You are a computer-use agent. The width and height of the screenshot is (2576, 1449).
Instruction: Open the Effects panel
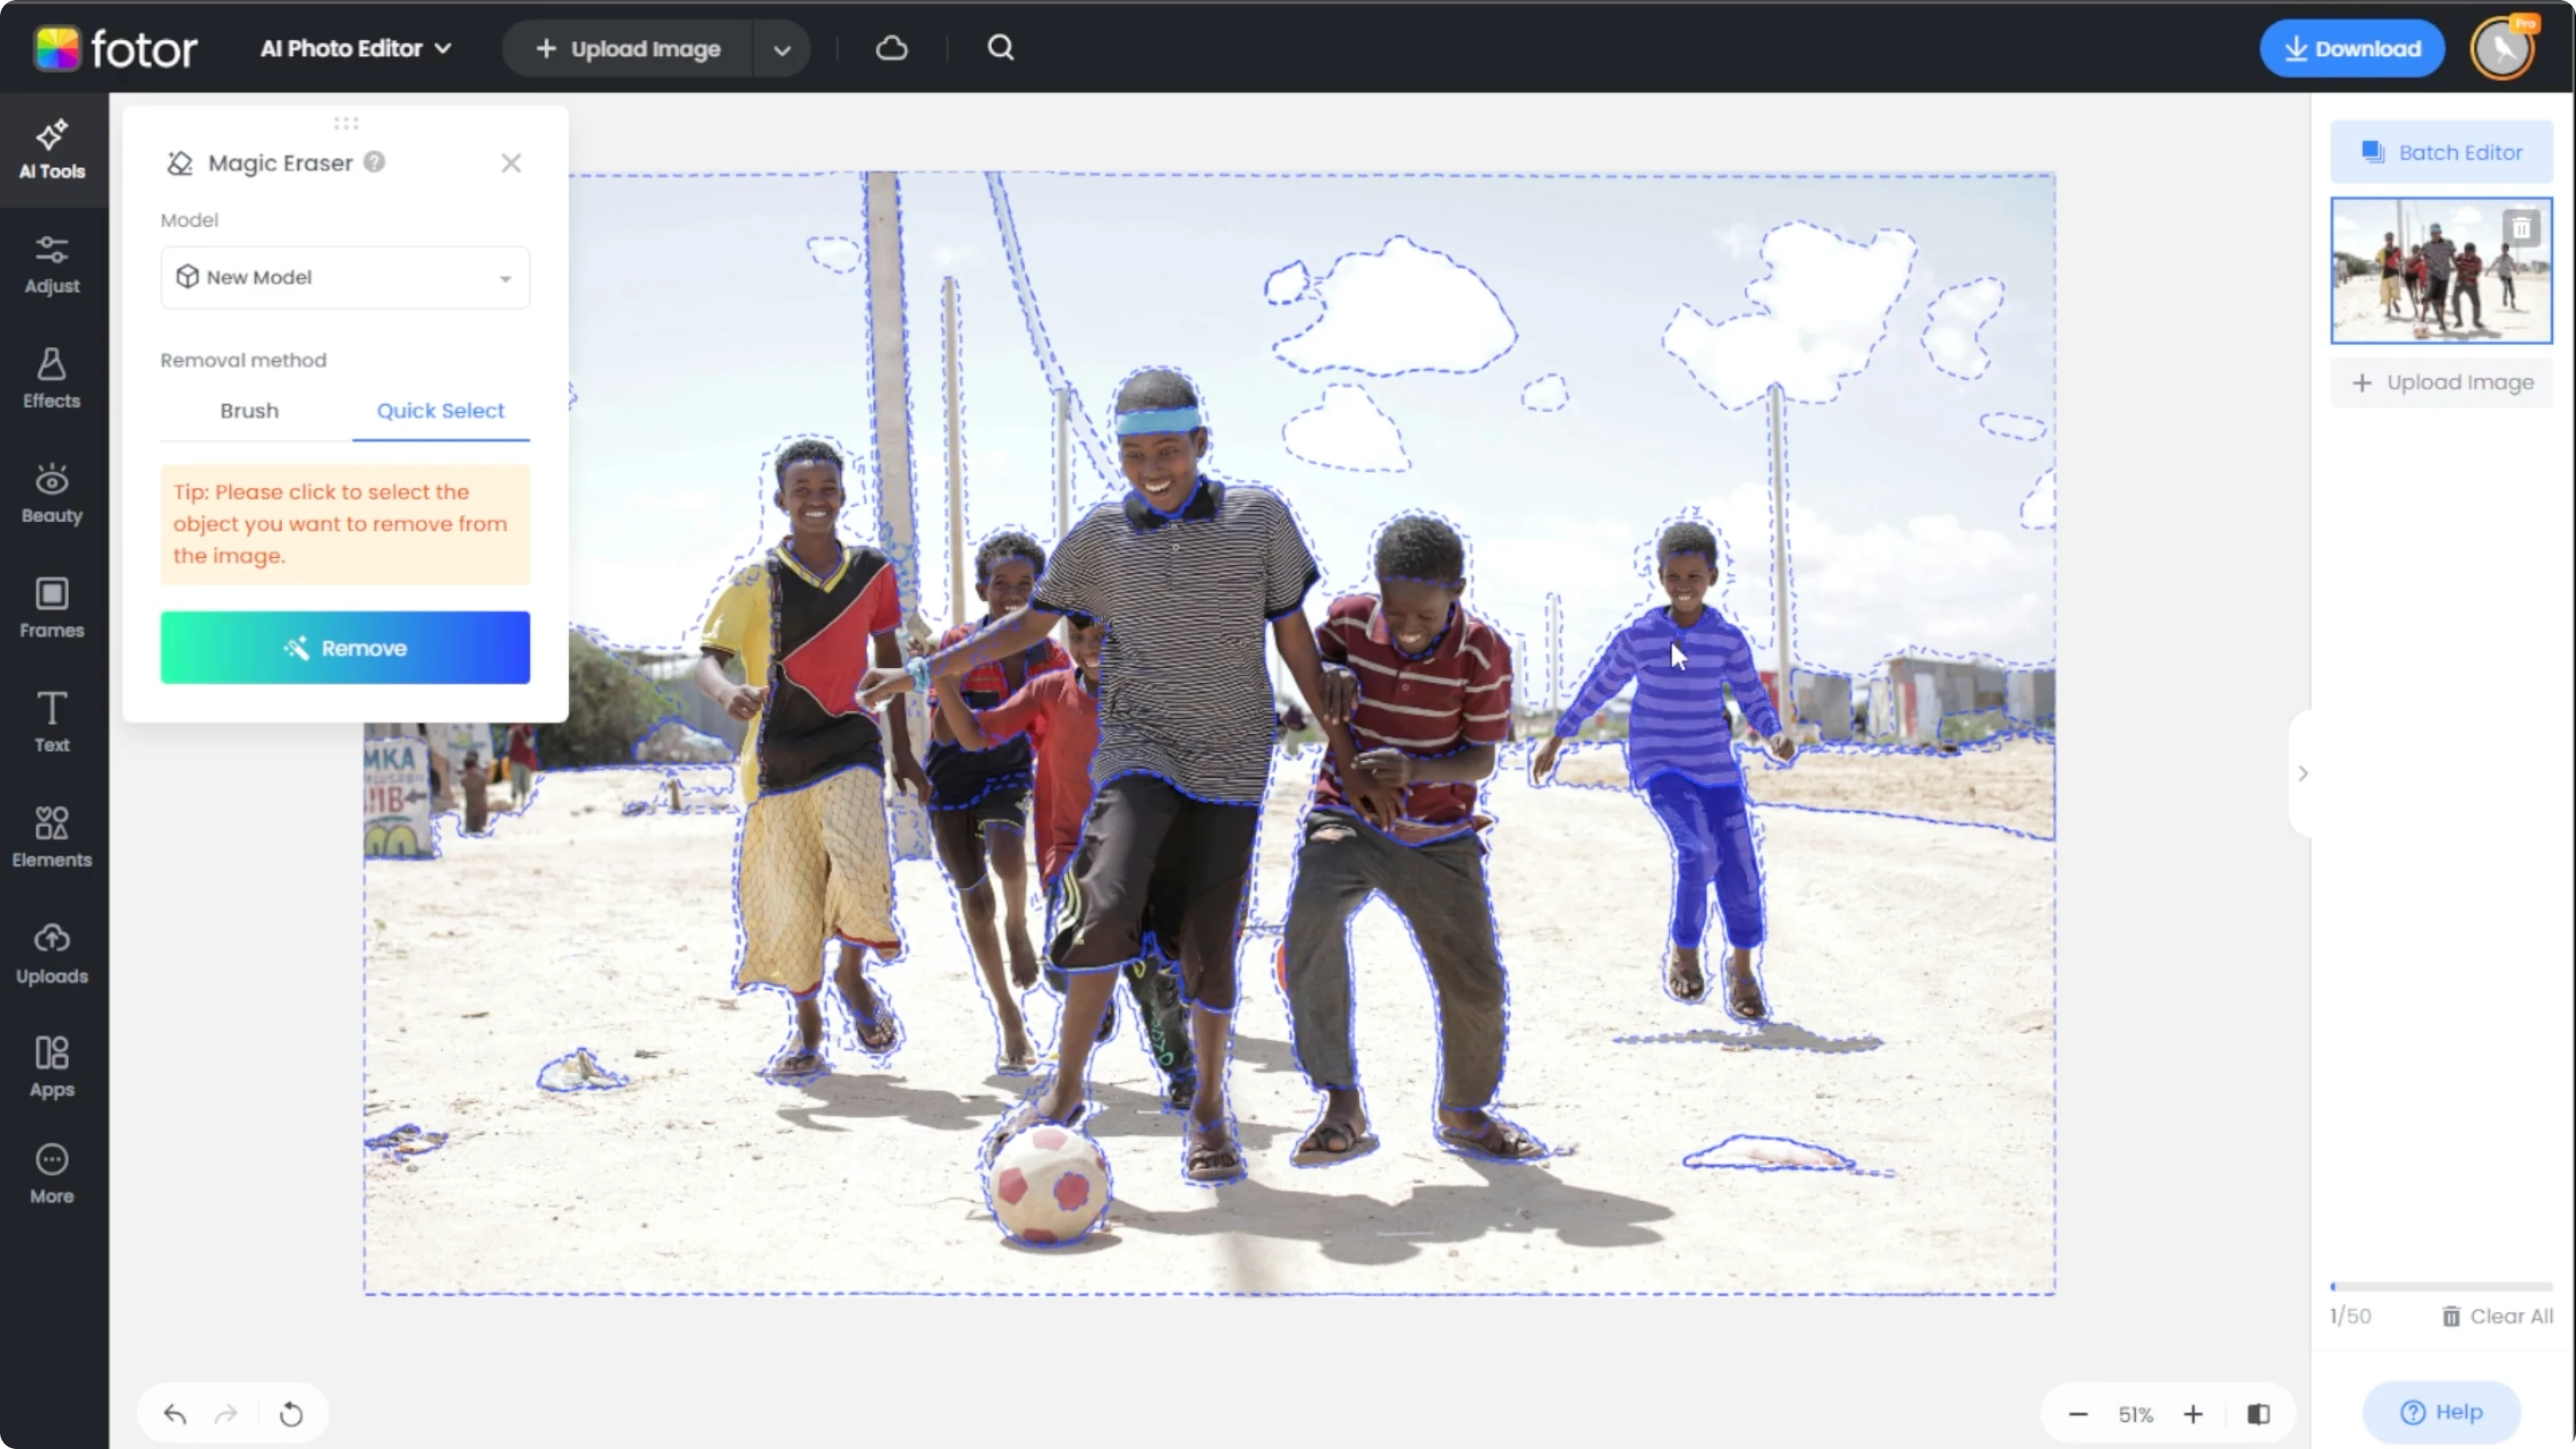(x=52, y=379)
